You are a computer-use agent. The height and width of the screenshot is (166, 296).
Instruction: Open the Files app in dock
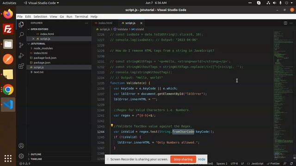(x=8, y=44)
